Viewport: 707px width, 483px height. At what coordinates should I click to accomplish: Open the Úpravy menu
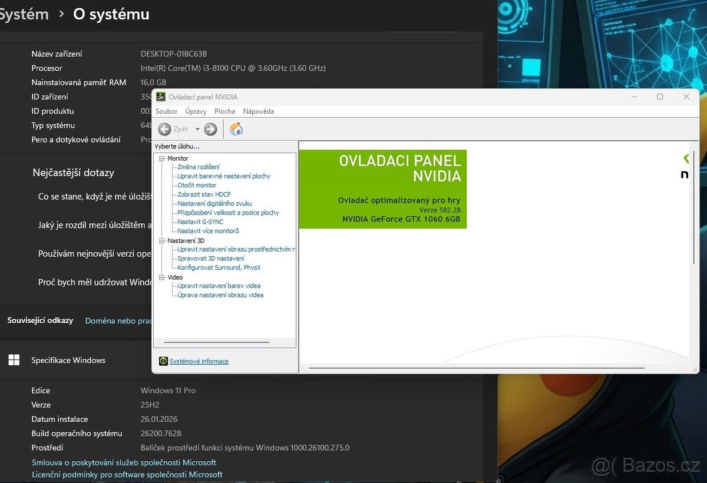[196, 111]
